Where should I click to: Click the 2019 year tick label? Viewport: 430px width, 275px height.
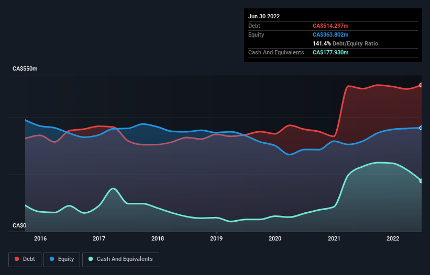216,239
